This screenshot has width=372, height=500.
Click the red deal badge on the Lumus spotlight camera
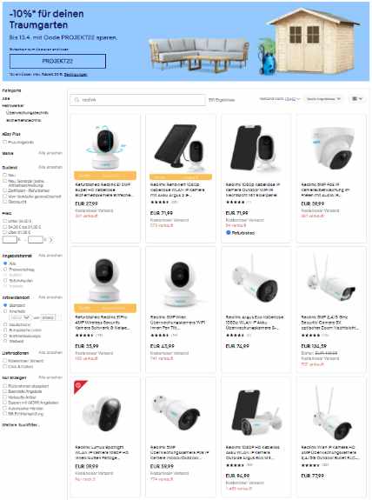(79, 386)
